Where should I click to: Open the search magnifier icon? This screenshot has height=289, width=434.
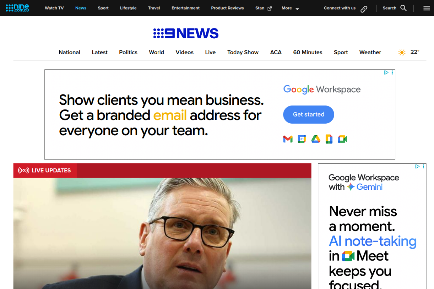coord(403,8)
